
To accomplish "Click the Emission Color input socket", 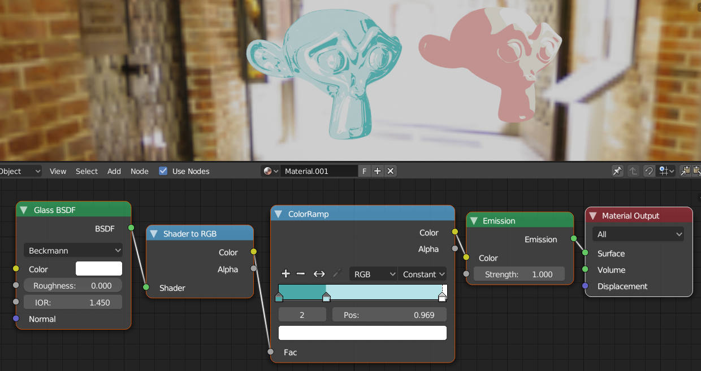I will tap(466, 257).
